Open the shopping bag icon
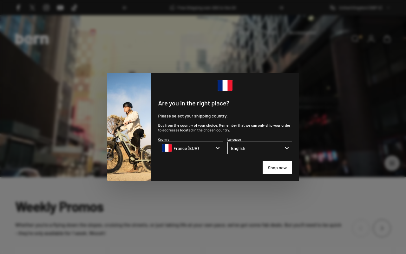The image size is (406, 254). [x=387, y=39]
